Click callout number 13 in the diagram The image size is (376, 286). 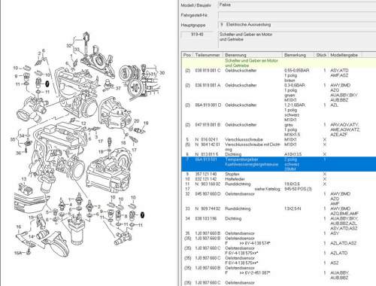pyautogui.click(x=24, y=179)
